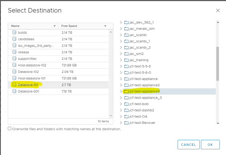The image size is (226, 155).
Task: Select jcf-test-dashb2 in folder tree
Action: [x=142, y=110]
